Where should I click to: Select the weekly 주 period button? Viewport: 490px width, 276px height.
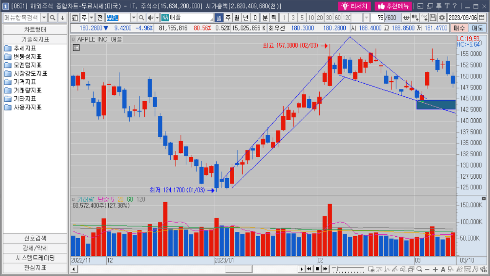point(228,18)
